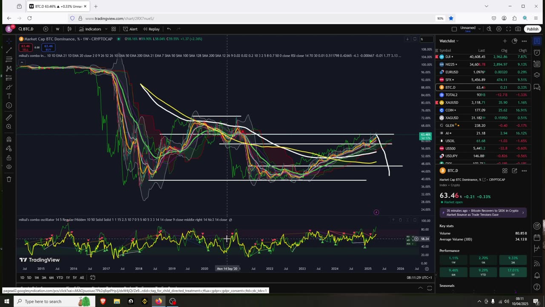Select the YTD date range tab
This screenshot has height=307, width=545.
pos(60,278)
